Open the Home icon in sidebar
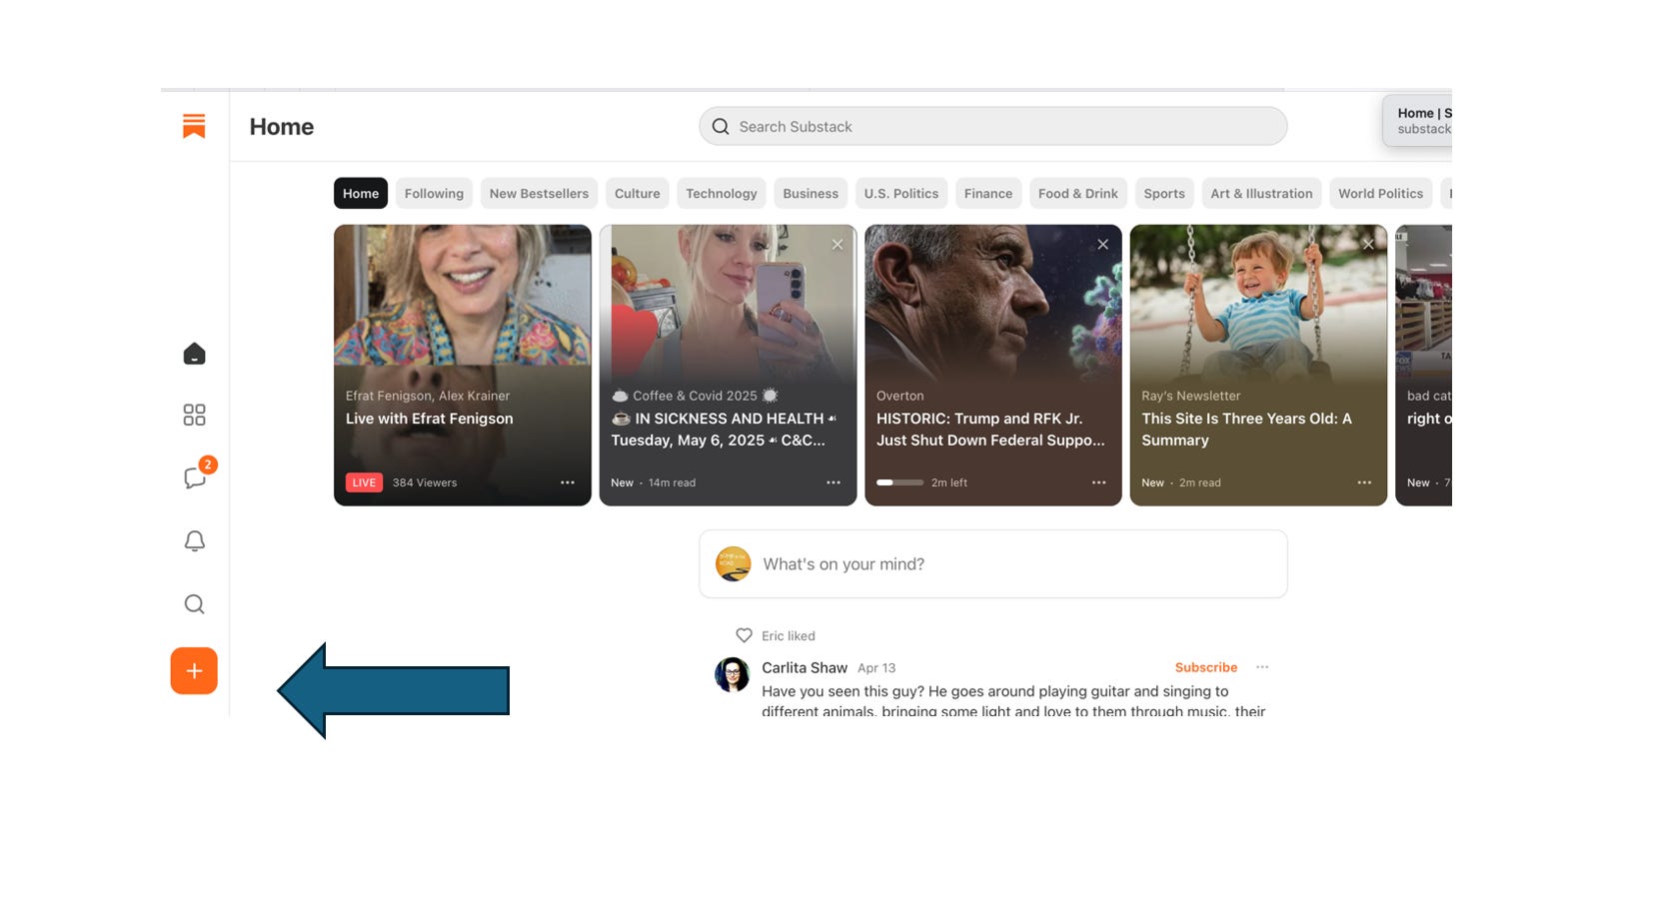This screenshot has height=911, width=1661. [x=194, y=354]
